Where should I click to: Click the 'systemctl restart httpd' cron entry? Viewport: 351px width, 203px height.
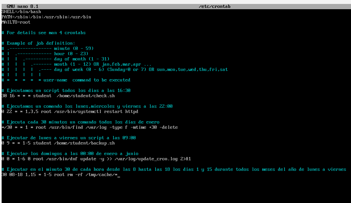pyautogui.click(x=70, y=112)
